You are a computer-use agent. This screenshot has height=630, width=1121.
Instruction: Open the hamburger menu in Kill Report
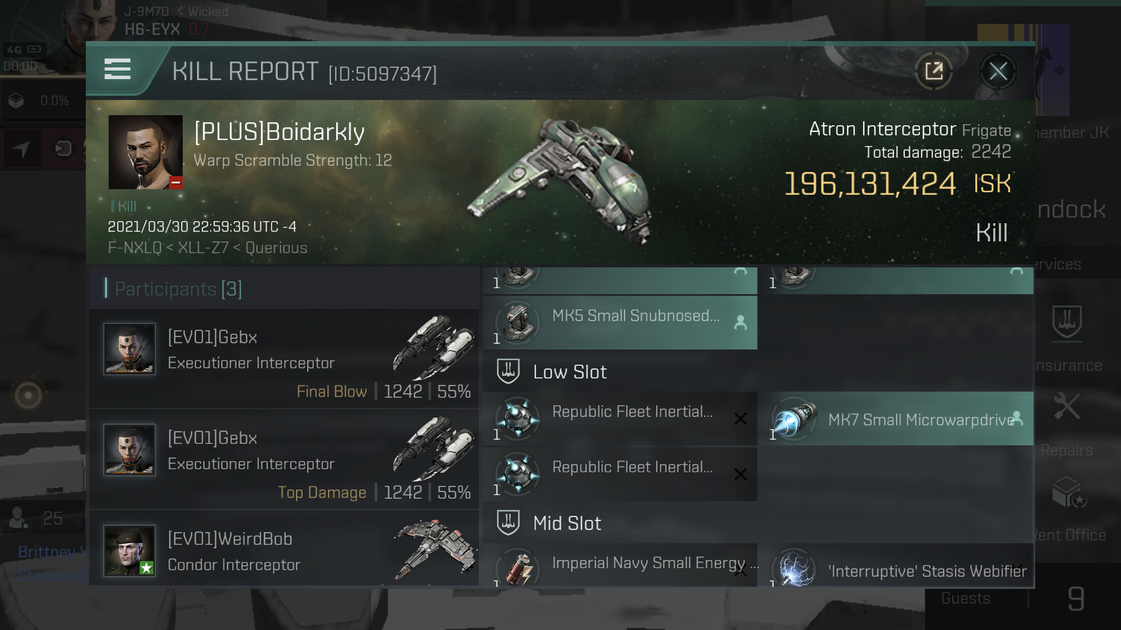pos(117,69)
